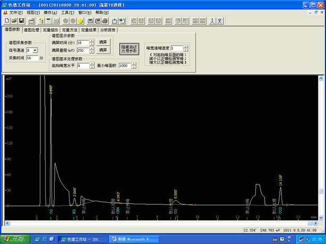This screenshot has height=244, width=326.
Task: Increase 调屏时间 with the up arrow
Action: point(92,41)
